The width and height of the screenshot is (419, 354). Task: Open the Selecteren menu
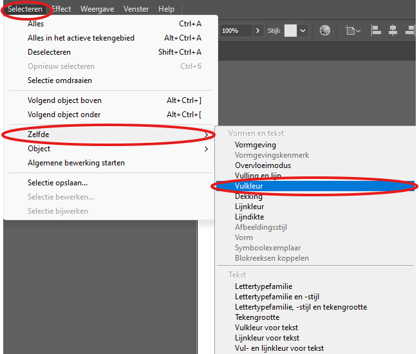(25, 9)
